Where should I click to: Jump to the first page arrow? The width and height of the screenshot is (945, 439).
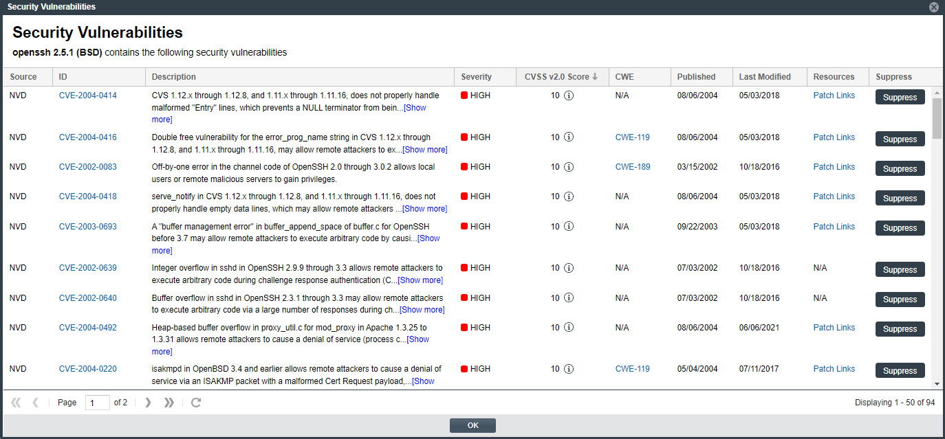coord(16,403)
